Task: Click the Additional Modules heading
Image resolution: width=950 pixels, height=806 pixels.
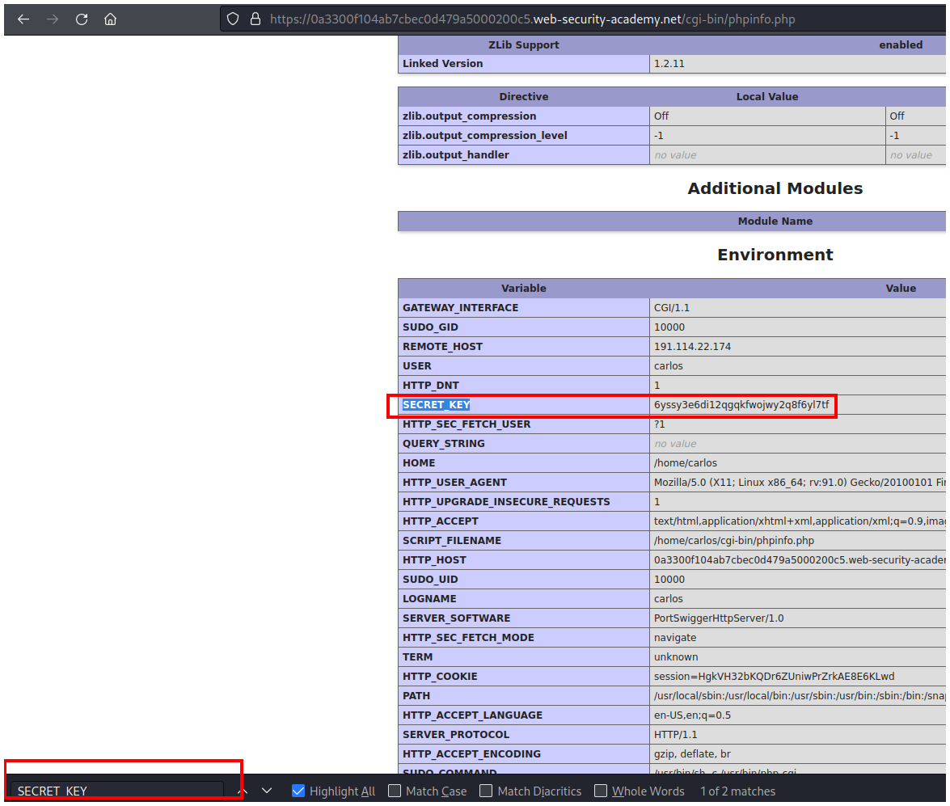Action: (x=775, y=188)
